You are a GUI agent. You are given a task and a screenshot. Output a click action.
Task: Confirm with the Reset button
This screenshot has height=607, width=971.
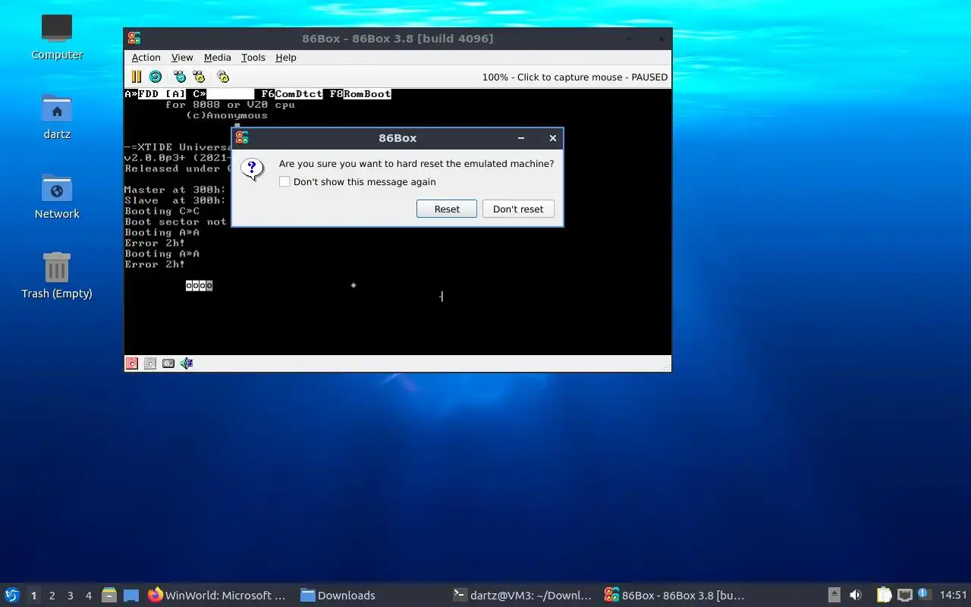tap(447, 209)
